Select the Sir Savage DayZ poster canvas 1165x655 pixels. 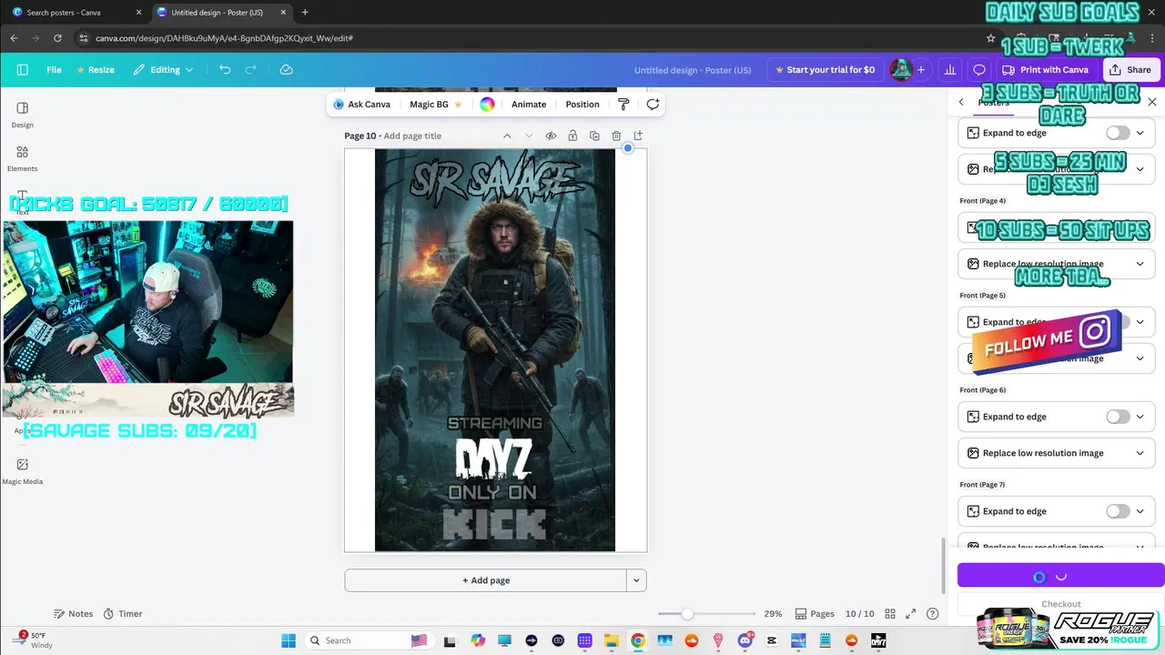(495, 350)
